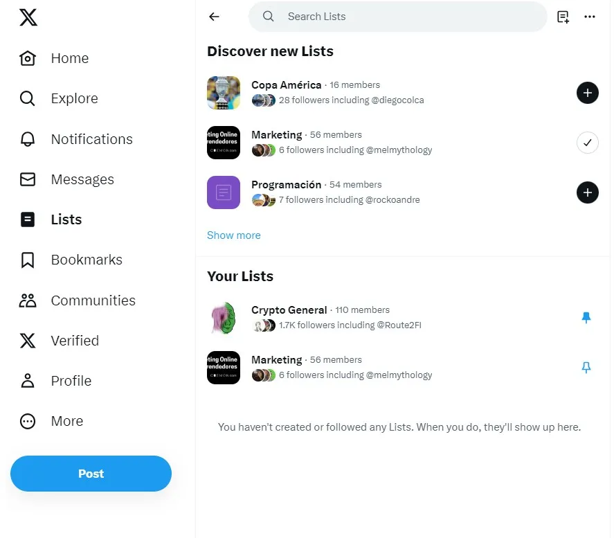
Task: Unpin the Crypto General list
Action: (586, 317)
